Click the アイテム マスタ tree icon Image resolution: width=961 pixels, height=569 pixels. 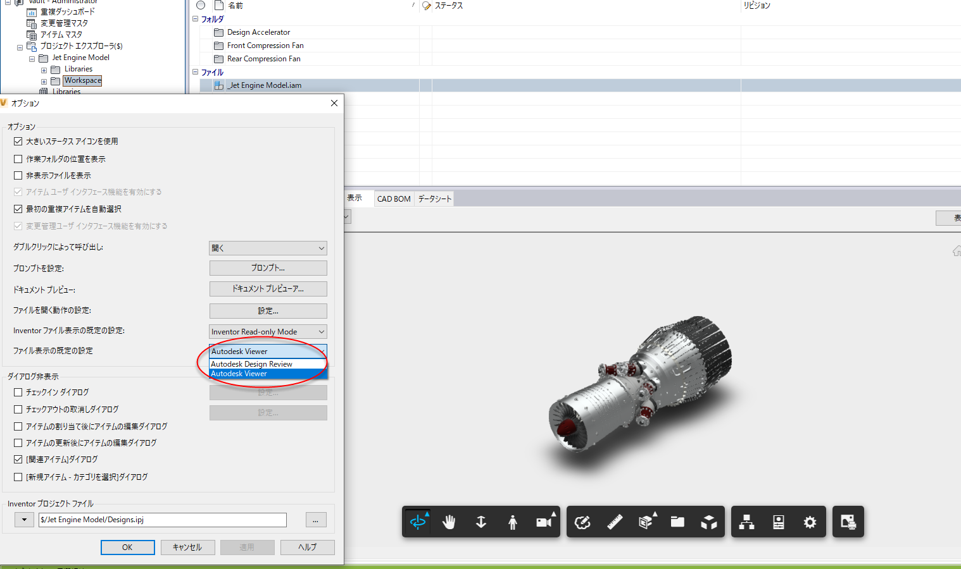coord(32,35)
